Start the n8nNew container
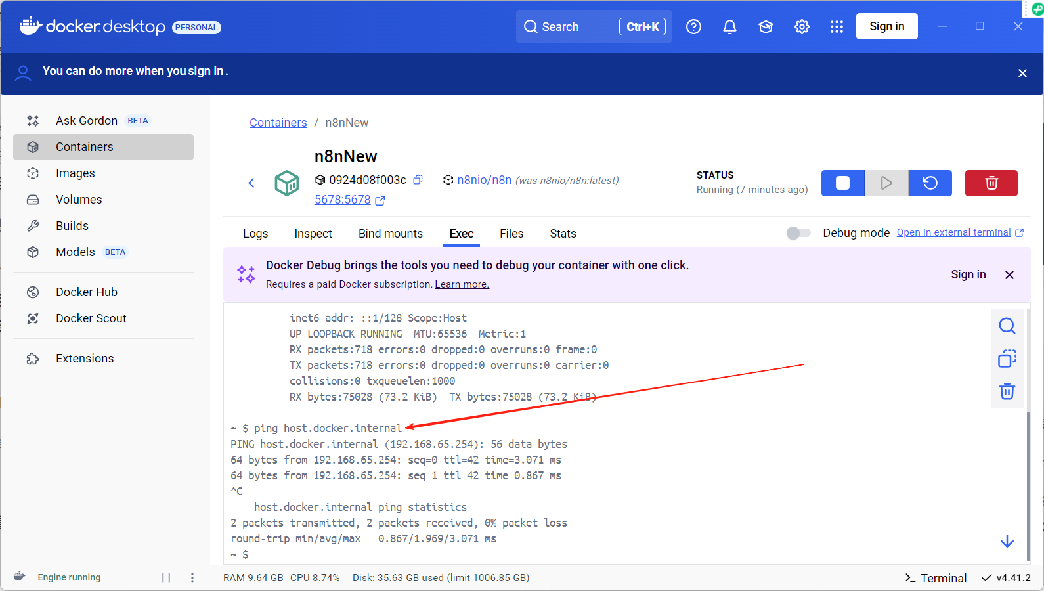The height and width of the screenshot is (591, 1044). (886, 183)
